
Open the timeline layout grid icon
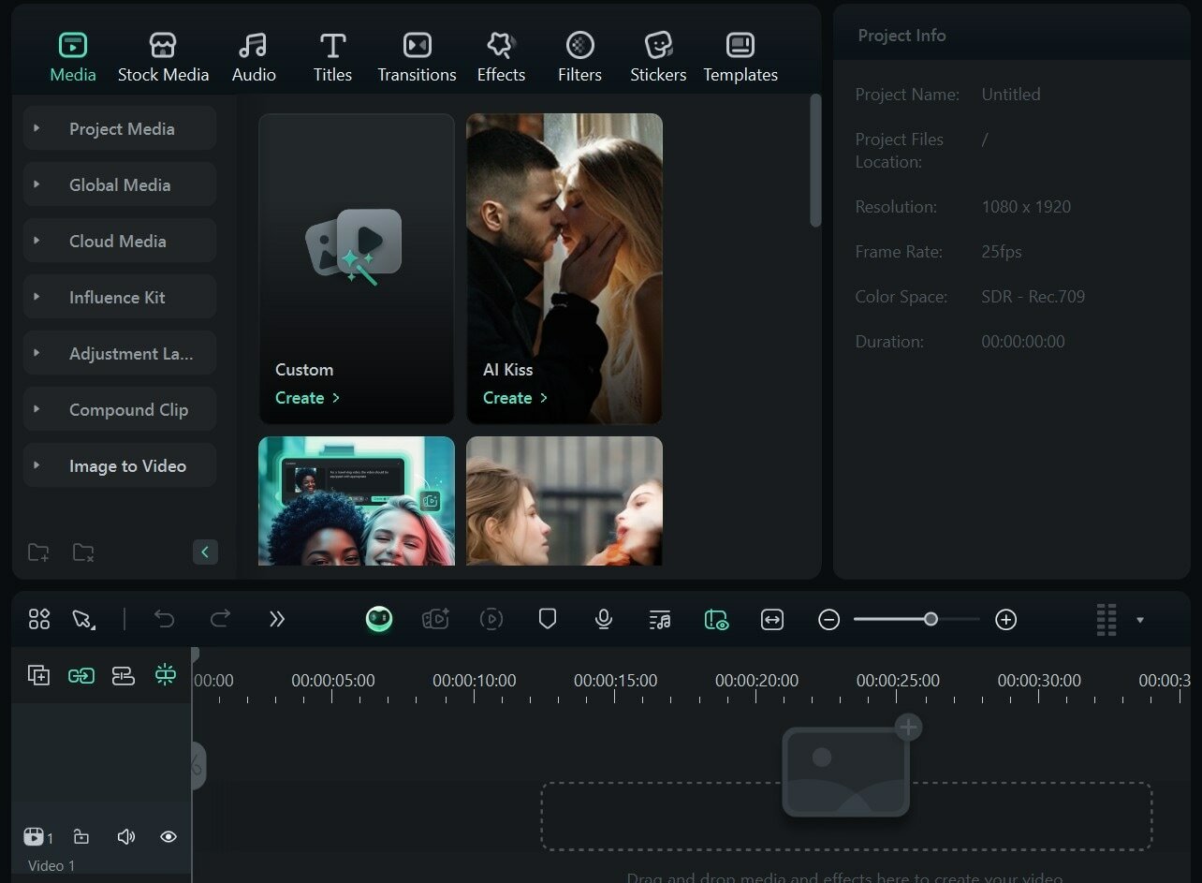(39, 619)
